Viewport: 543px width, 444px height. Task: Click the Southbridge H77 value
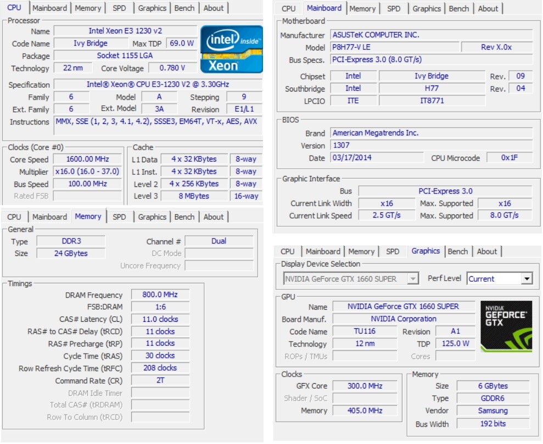432,88
